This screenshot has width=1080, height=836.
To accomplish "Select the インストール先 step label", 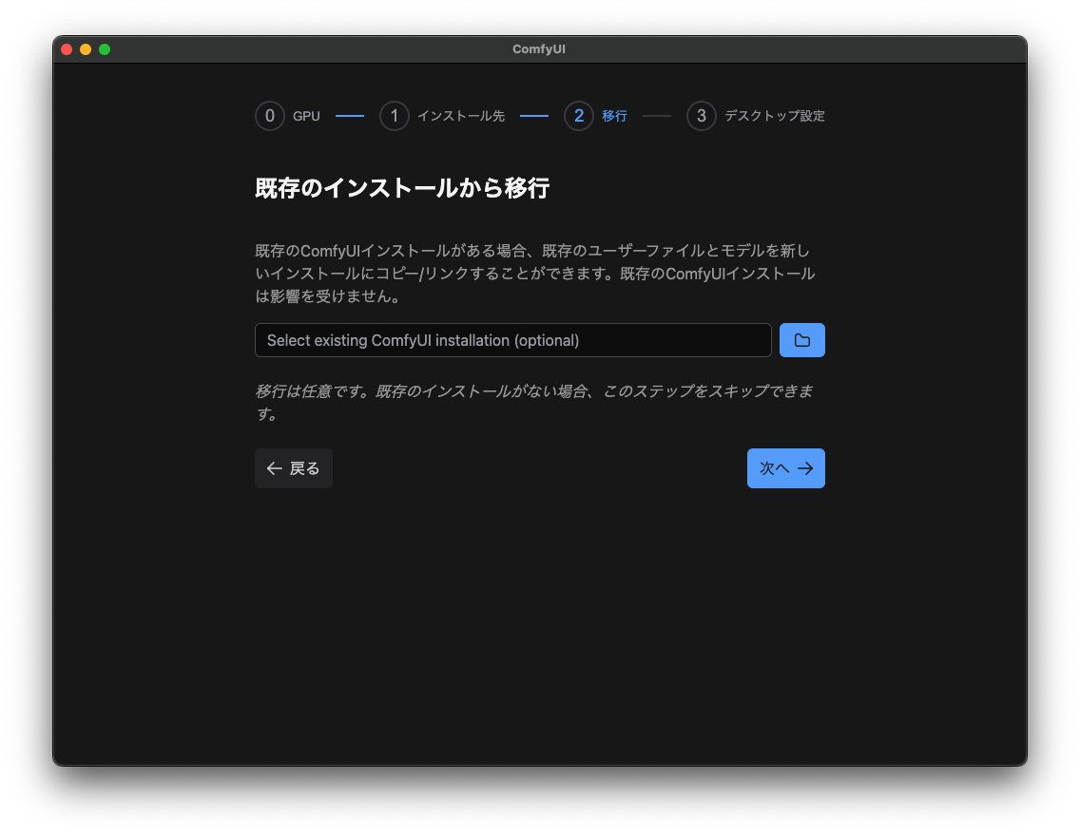I will [x=461, y=115].
